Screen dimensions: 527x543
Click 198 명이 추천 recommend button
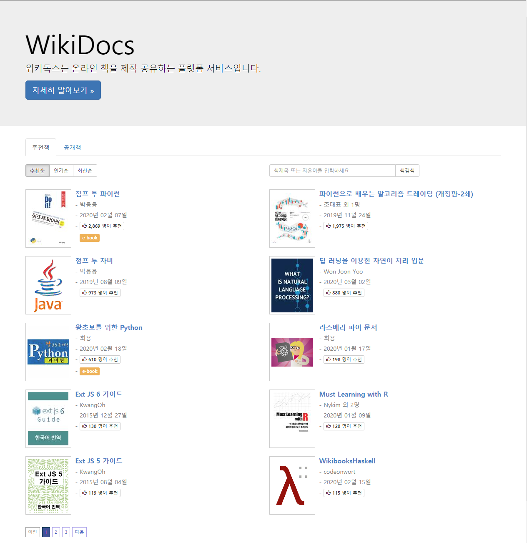(344, 359)
